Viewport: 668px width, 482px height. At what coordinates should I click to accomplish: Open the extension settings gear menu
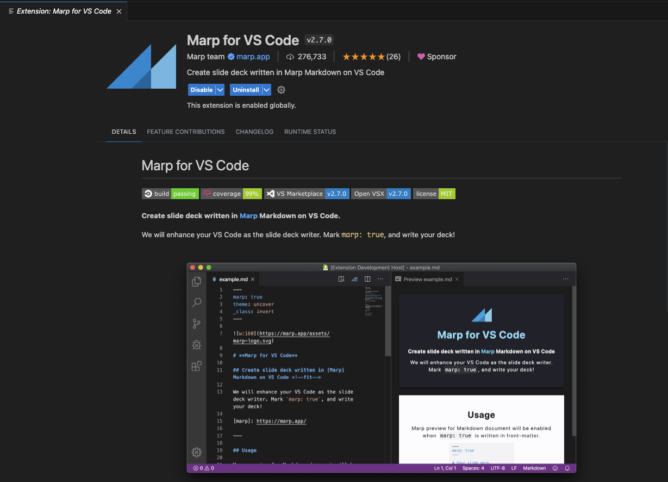[281, 90]
